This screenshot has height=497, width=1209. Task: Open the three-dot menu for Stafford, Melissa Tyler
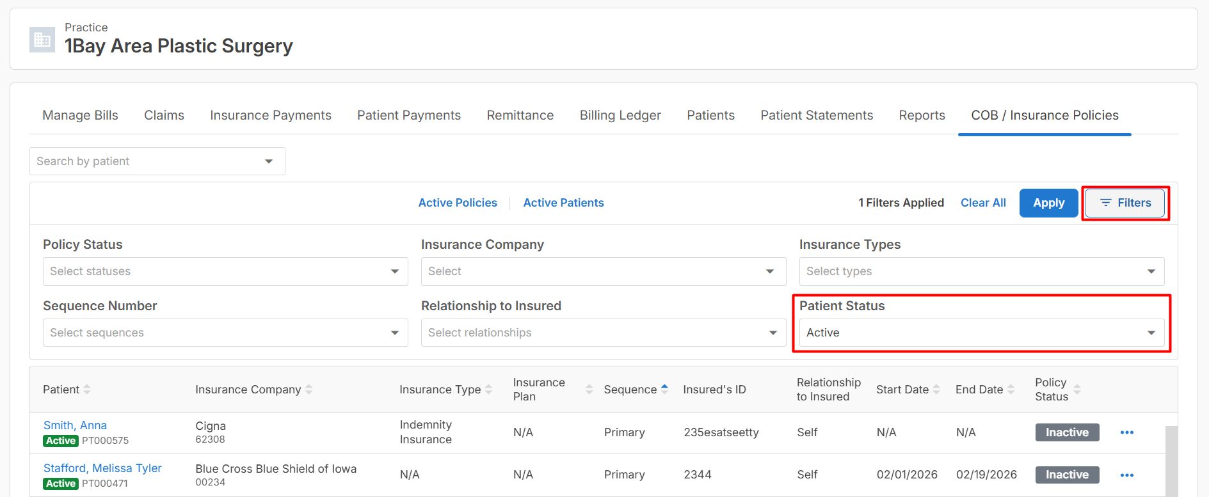click(1126, 475)
